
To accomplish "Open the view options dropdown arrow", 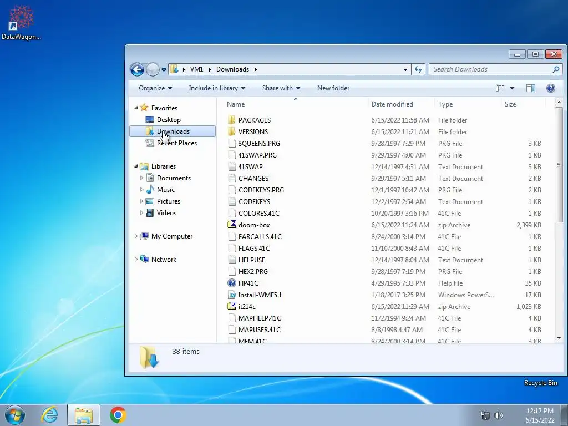I will click(x=512, y=88).
